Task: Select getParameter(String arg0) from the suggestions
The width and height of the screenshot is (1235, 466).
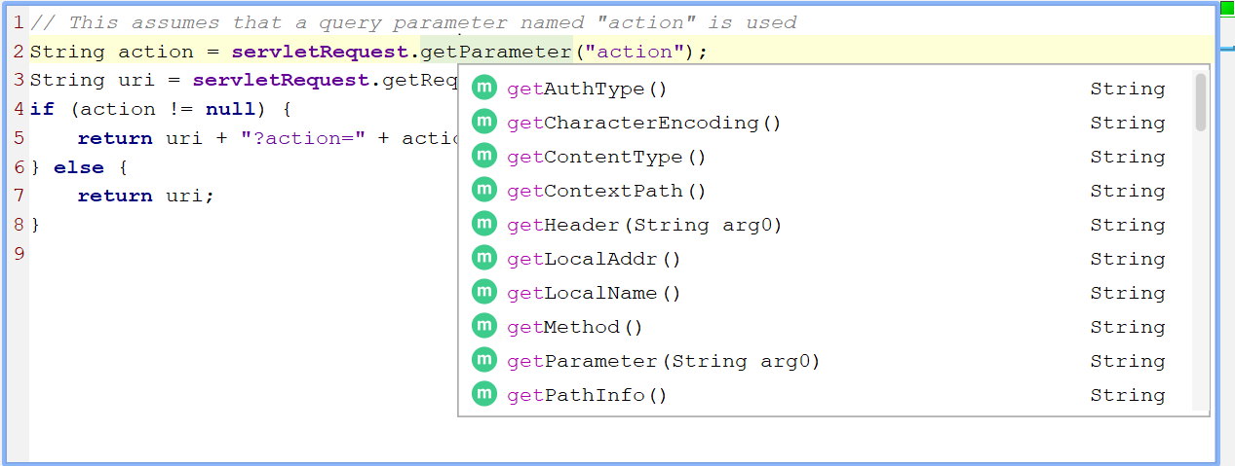Action: tap(663, 361)
